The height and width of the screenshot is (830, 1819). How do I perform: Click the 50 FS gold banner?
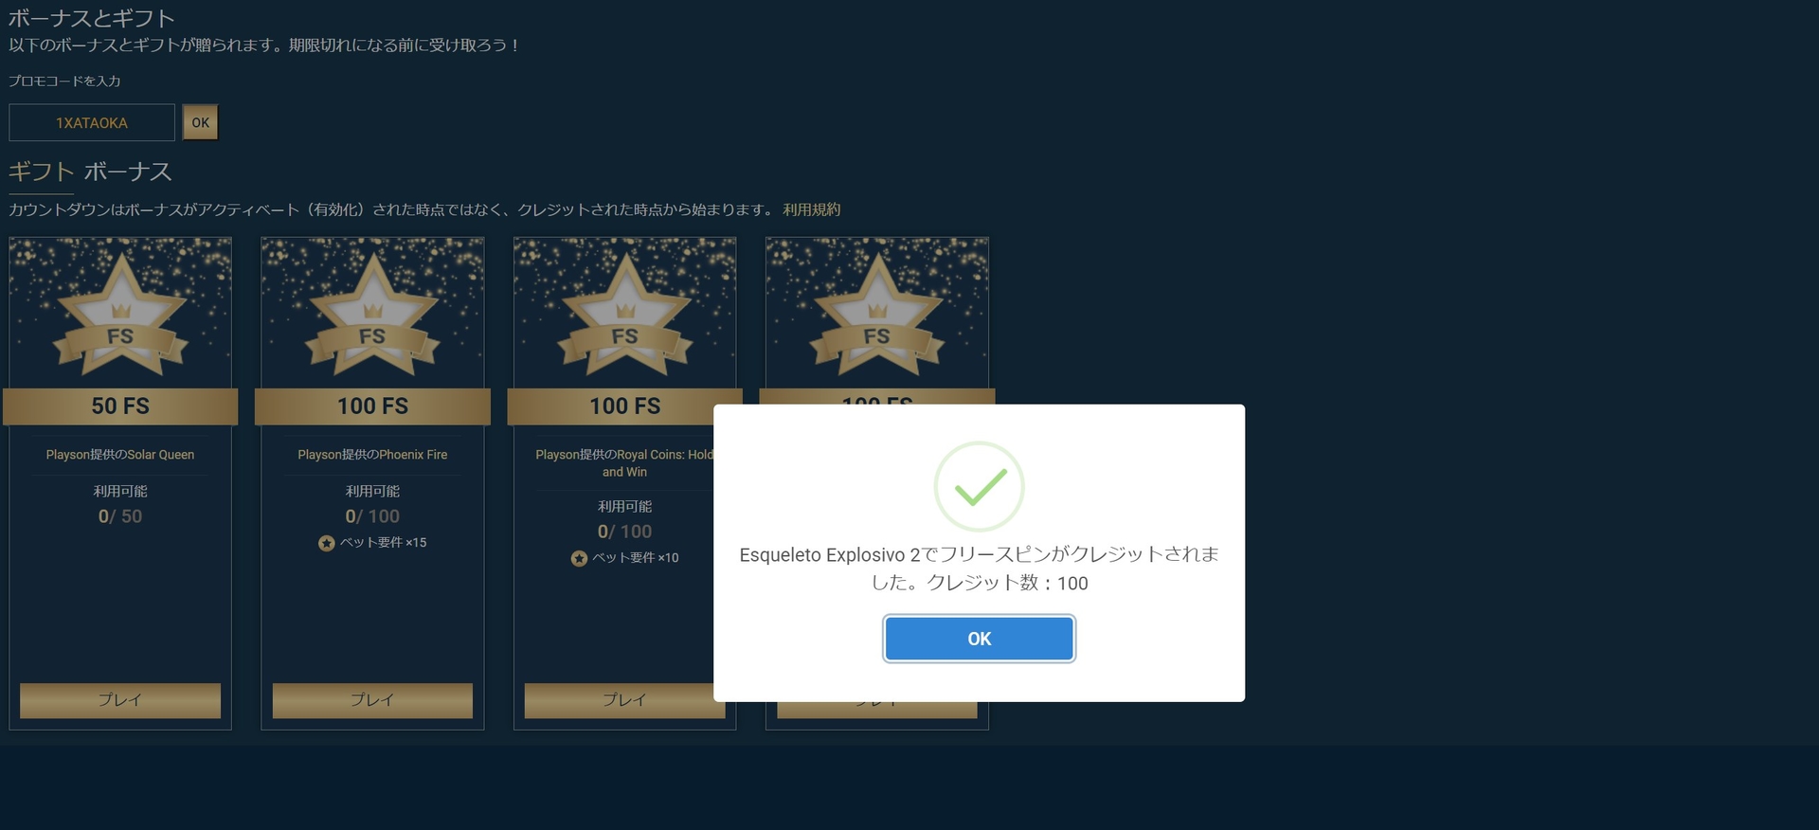[x=120, y=406]
